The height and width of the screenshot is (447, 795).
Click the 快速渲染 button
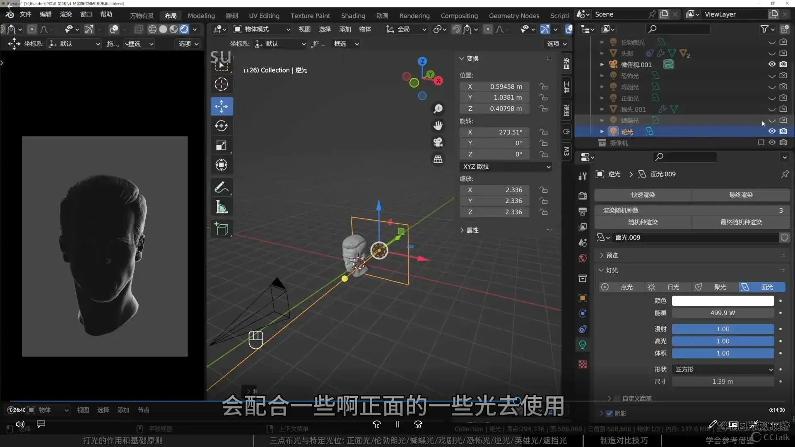[x=643, y=195]
